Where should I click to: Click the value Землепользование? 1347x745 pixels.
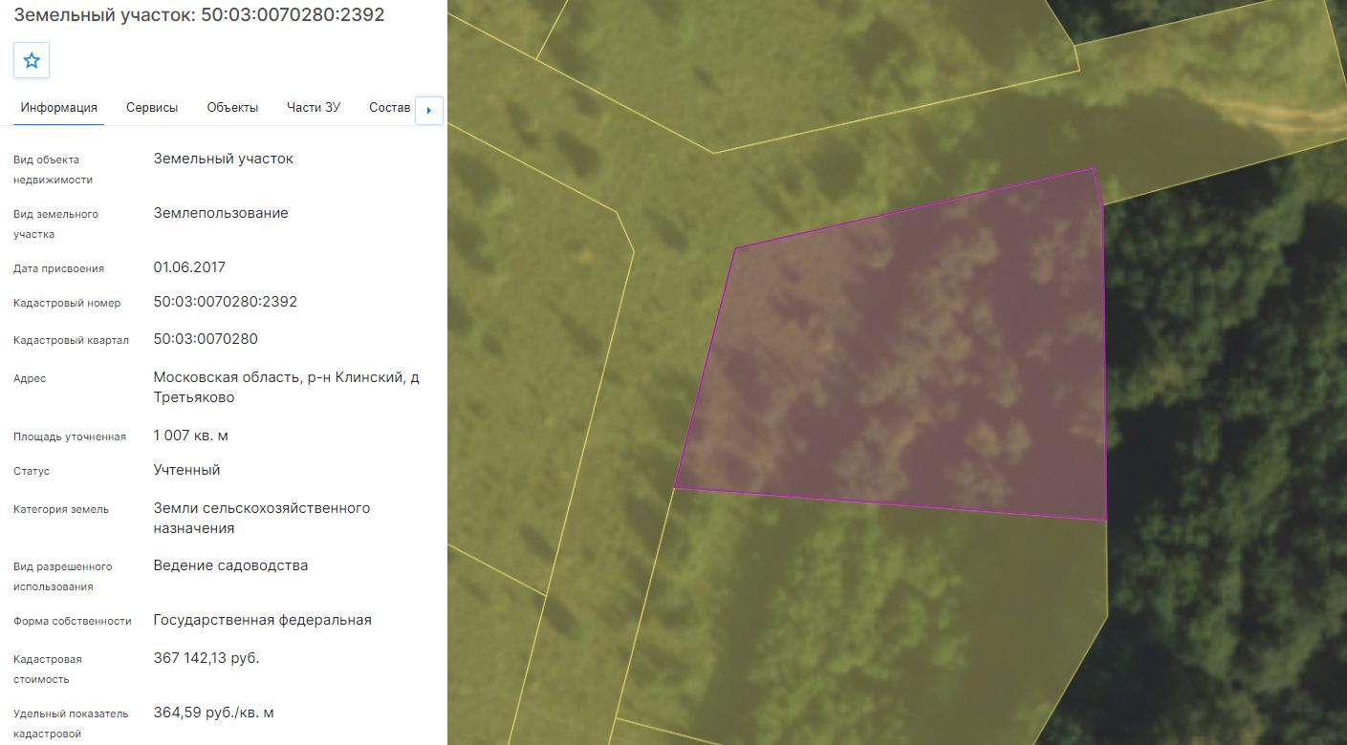pos(221,213)
